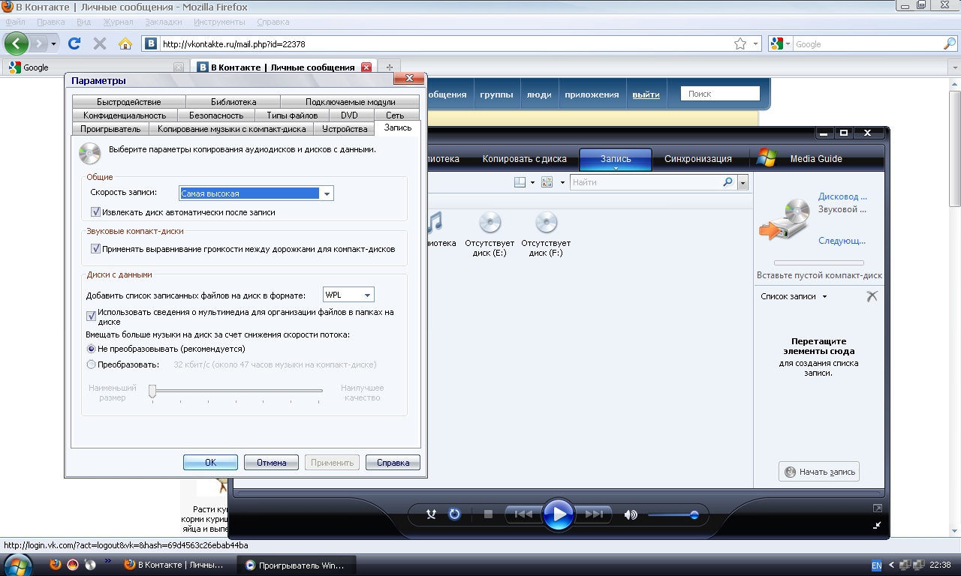Open the back/forward history dropdown arrow

tap(53, 43)
